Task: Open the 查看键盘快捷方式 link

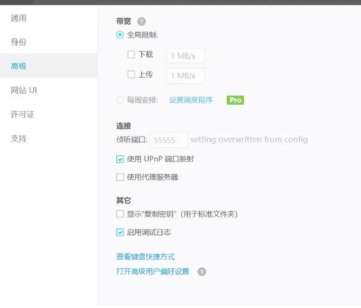Action: pos(146,257)
